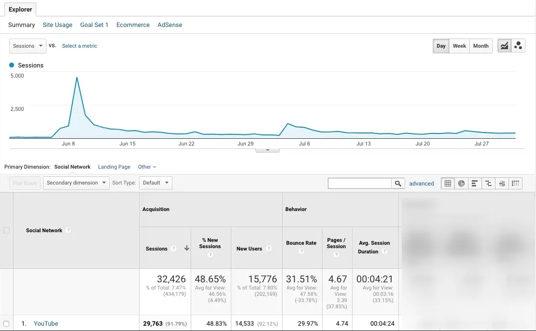
Task: Open the Site Usage tab
Action: (x=57, y=25)
